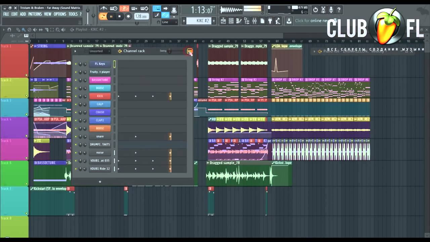Screen dimensions: 430x242
Task: Stop playback with the stop button
Action: 119,16
